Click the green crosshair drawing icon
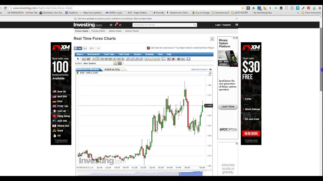This screenshot has height=181, width=323. 146,59
